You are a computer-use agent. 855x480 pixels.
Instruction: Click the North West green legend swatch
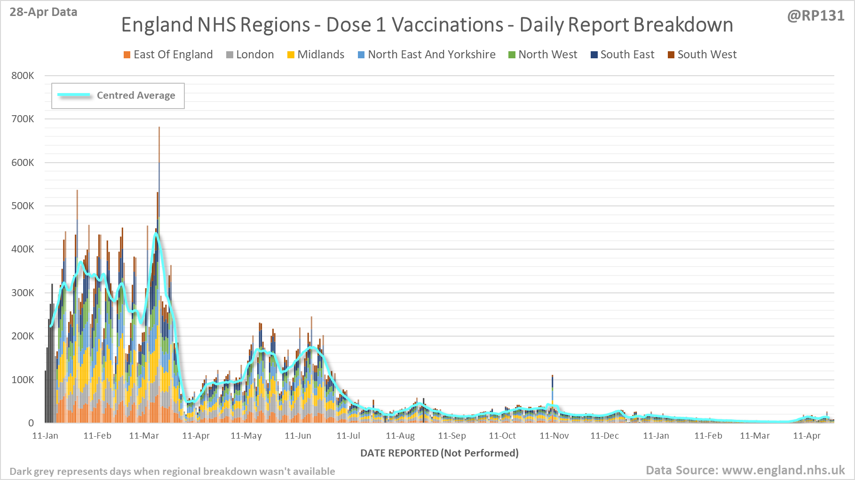tap(512, 55)
